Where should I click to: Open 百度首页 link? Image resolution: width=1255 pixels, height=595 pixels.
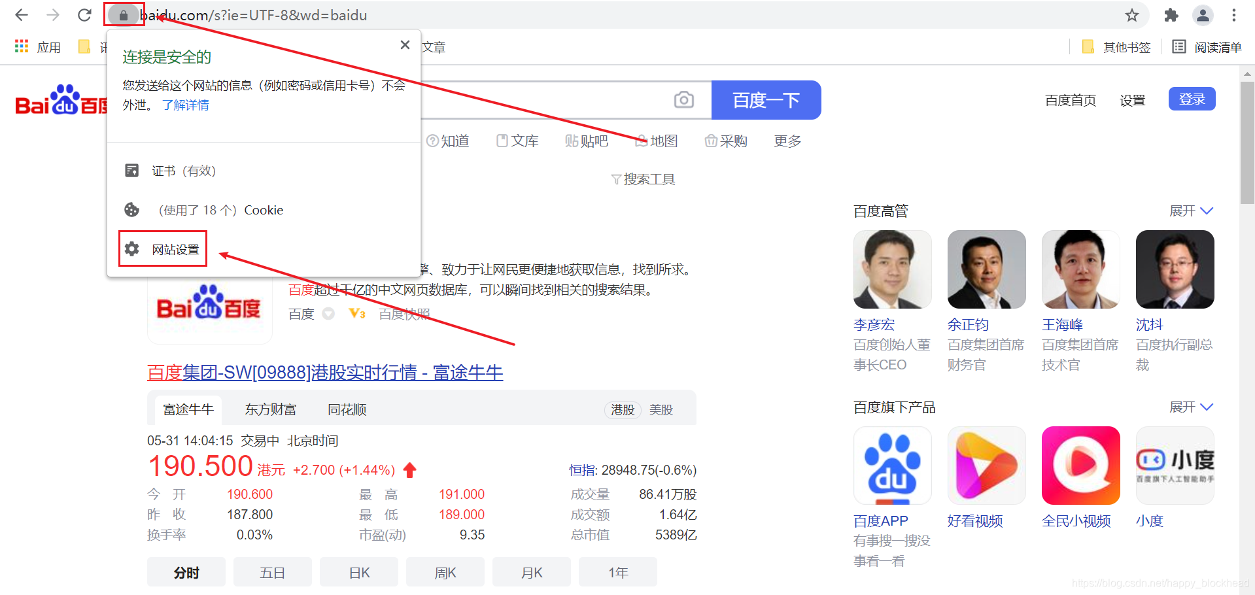[1071, 100]
